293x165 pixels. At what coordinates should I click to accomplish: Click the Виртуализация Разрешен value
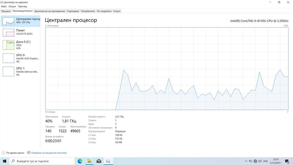tap(120, 131)
